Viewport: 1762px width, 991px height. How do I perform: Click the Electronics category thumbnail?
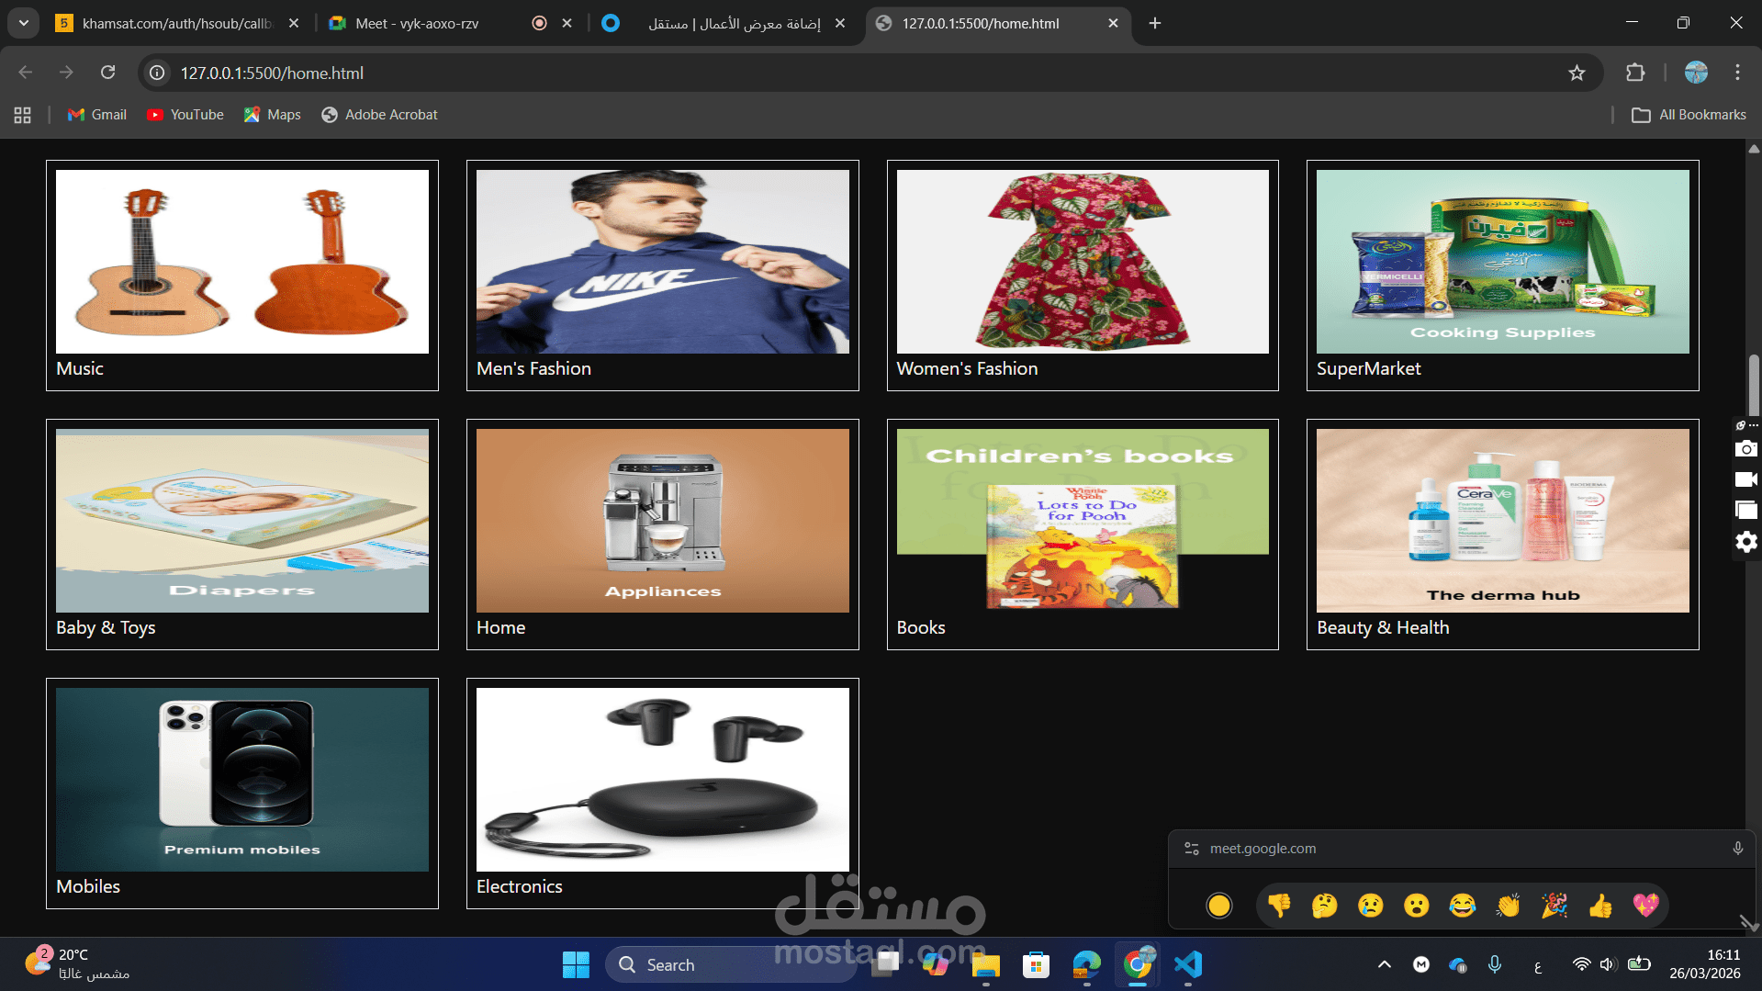pos(662,779)
